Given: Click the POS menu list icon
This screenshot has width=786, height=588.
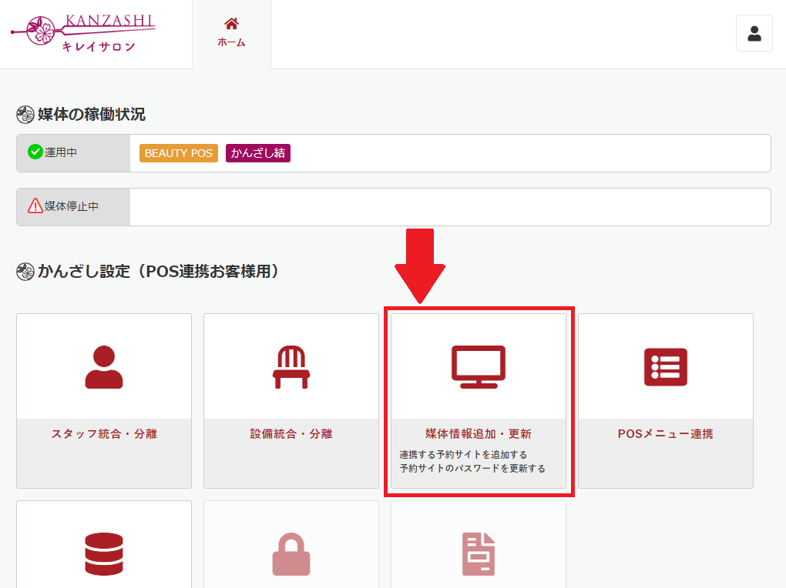Looking at the screenshot, I should click(x=666, y=367).
